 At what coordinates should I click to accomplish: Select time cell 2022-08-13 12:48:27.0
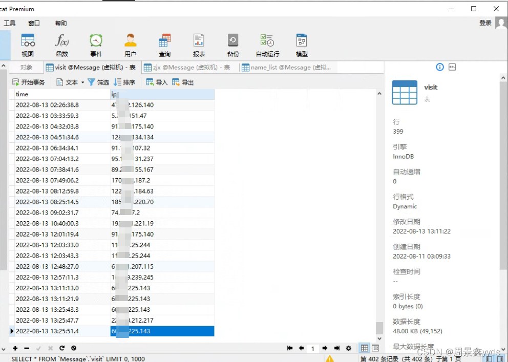pos(62,266)
